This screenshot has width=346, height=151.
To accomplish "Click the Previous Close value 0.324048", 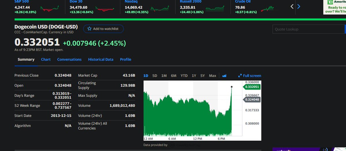I will tap(63, 75).
